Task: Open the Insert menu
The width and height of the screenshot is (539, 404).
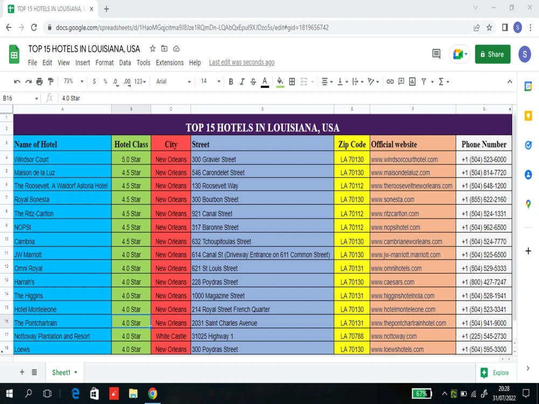Action: [x=82, y=62]
